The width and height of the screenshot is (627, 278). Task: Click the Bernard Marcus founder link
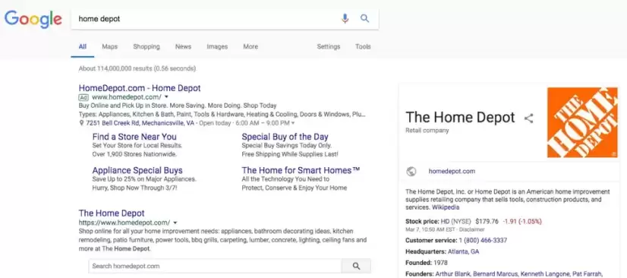[x=496, y=274]
